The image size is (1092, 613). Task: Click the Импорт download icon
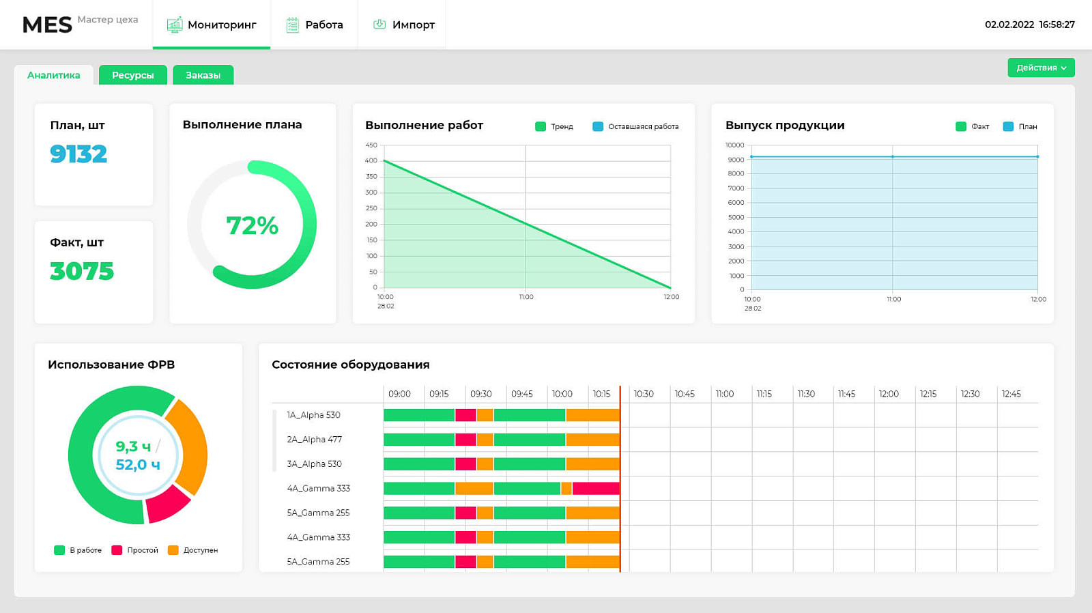379,25
